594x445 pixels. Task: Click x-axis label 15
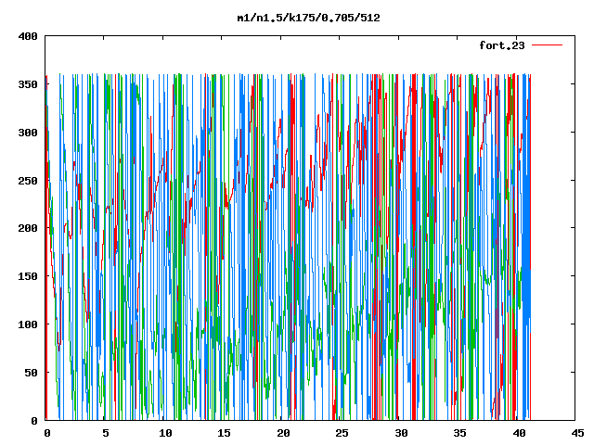(225, 433)
